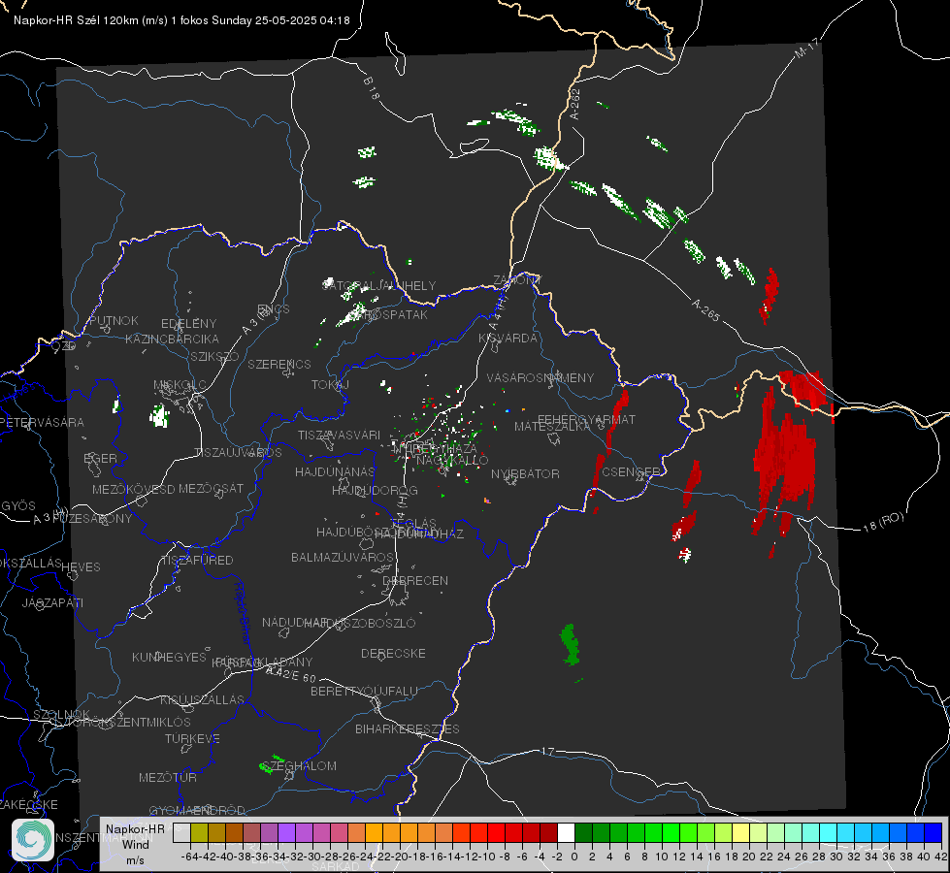The height and width of the screenshot is (873, 950).
Task: Click the MÁTÉSZALKA label
Action: [x=552, y=427]
